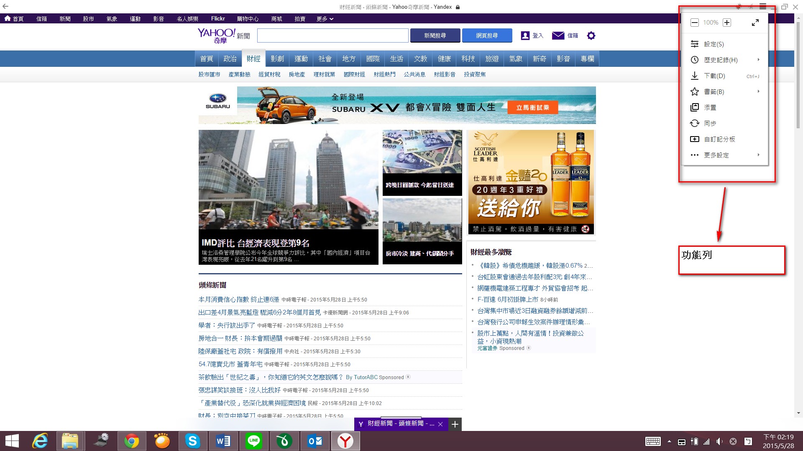Open File Explorer from taskbar

70,441
